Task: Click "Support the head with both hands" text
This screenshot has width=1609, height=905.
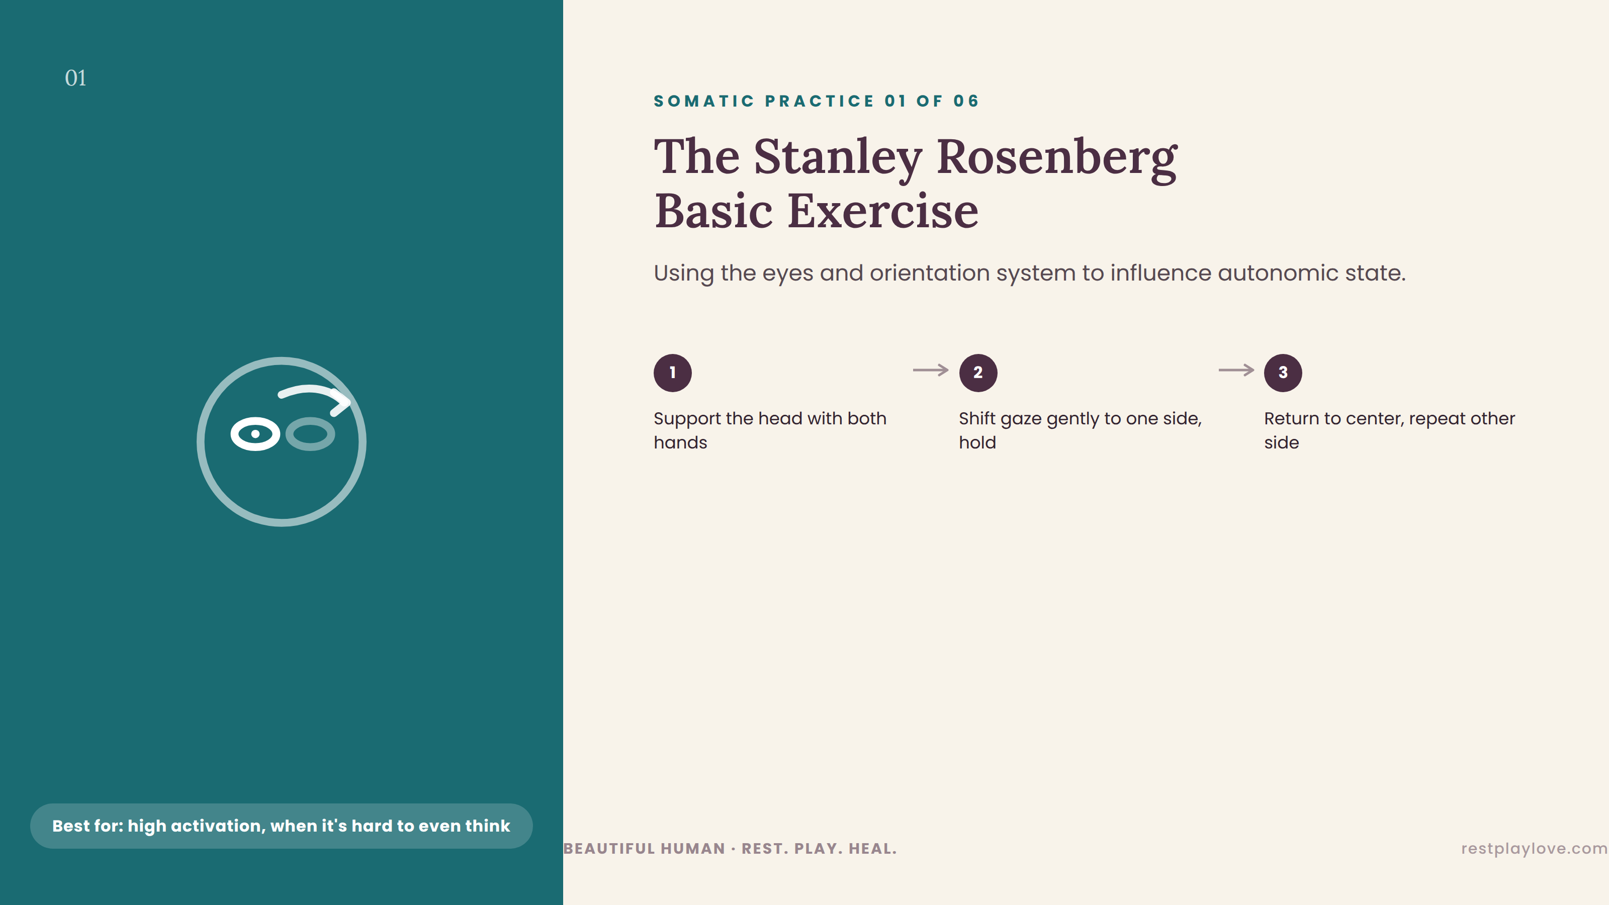Action: (x=769, y=430)
